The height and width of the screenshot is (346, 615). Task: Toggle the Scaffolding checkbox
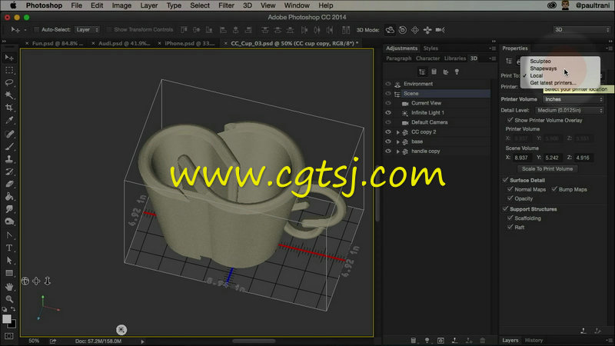510,218
